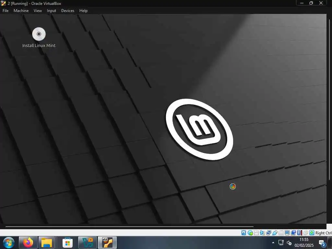Open File Explorer from the taskbar

coord(47,243)
